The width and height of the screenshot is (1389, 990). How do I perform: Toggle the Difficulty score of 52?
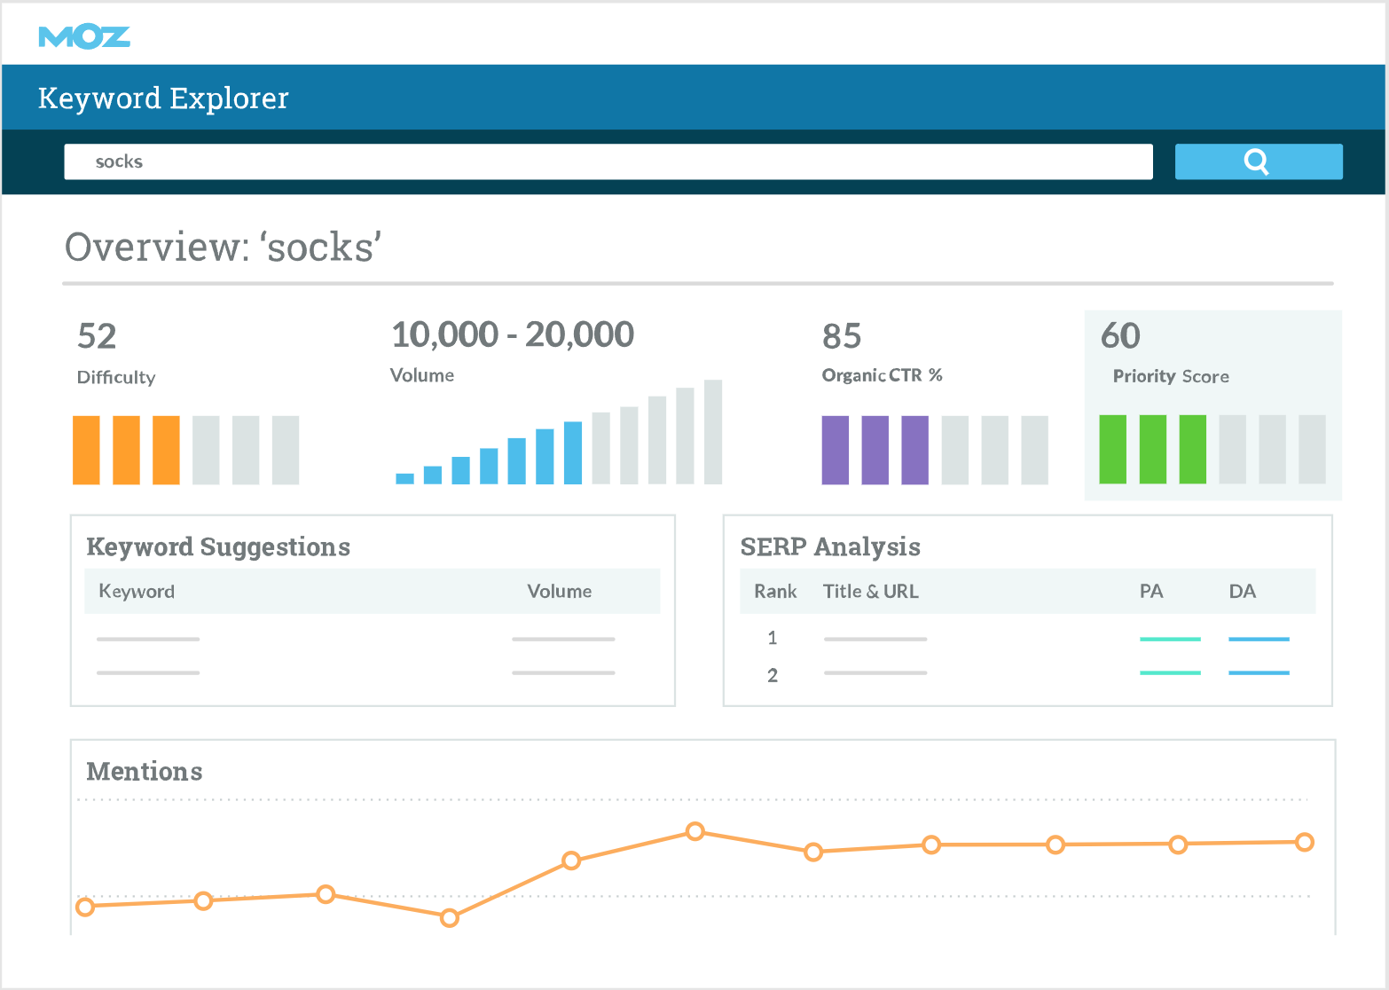[x=95, y=336]
